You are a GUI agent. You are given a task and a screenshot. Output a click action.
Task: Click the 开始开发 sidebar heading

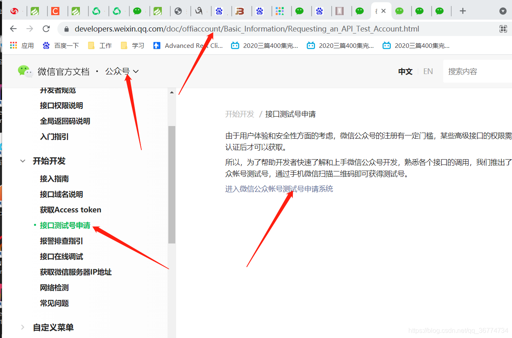[x=49, y=161]
